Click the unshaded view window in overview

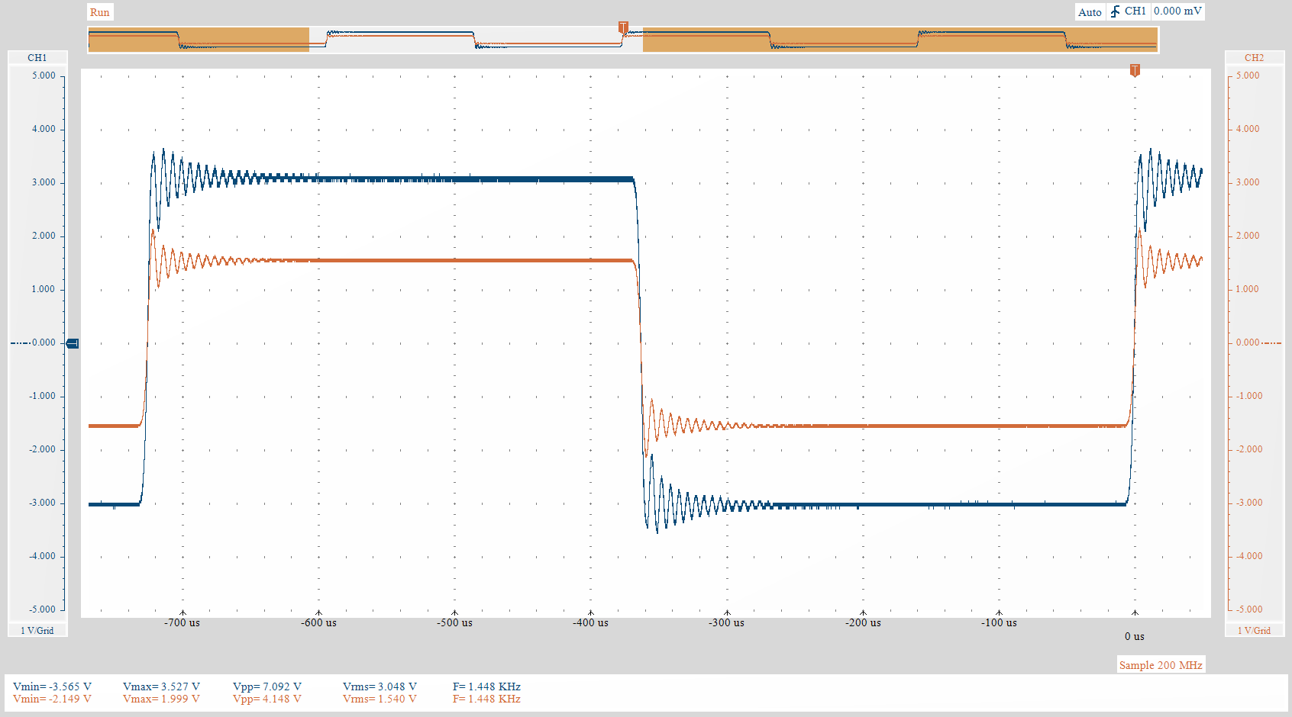[476, 40]
